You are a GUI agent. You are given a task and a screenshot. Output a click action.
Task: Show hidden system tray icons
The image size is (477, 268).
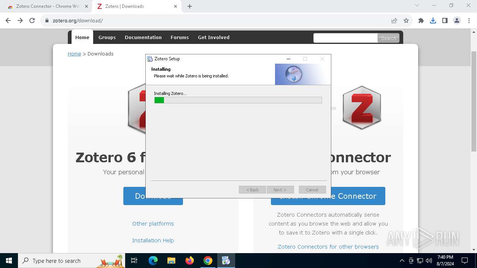click(402, 261)
